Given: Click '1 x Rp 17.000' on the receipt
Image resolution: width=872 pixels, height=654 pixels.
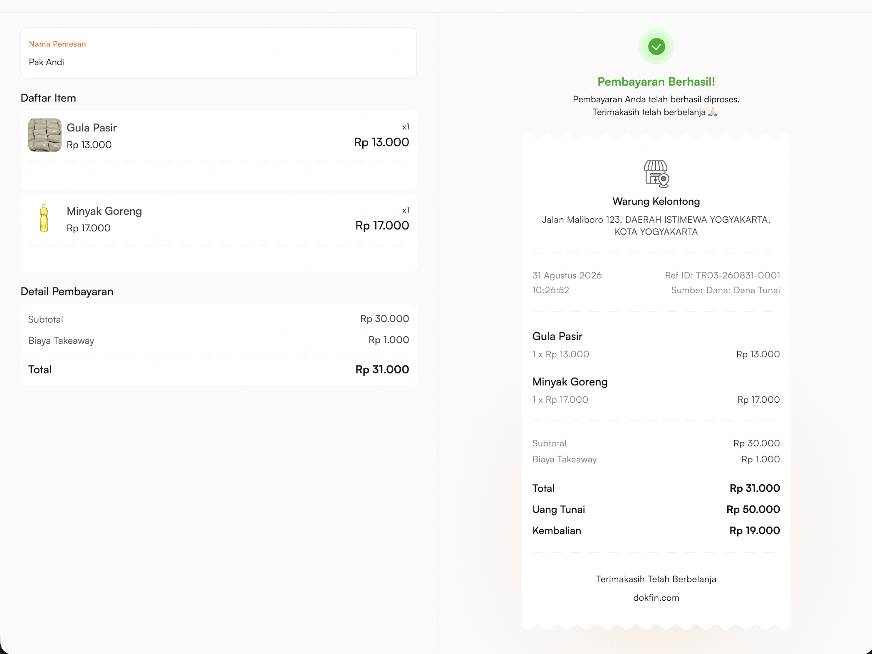Looking at the screenshot, I should 560,400.
